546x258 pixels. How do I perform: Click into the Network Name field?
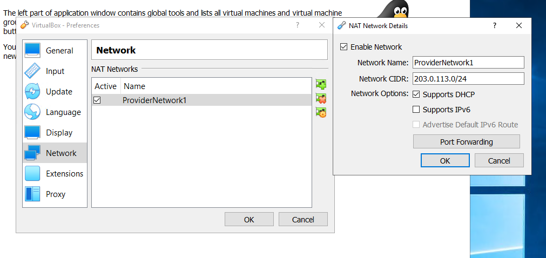468,63
